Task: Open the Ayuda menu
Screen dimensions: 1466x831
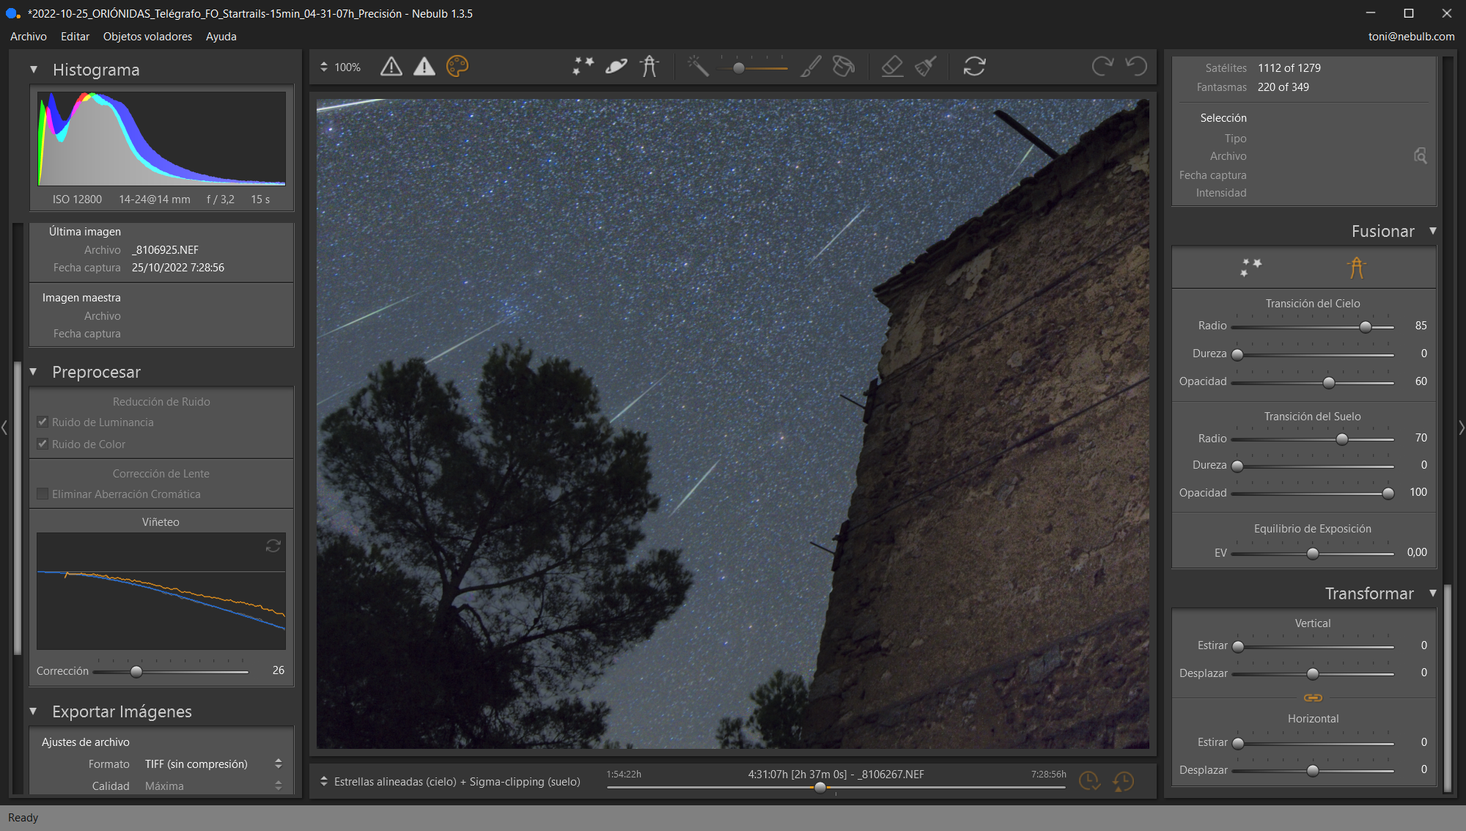Action: point(221,36)
